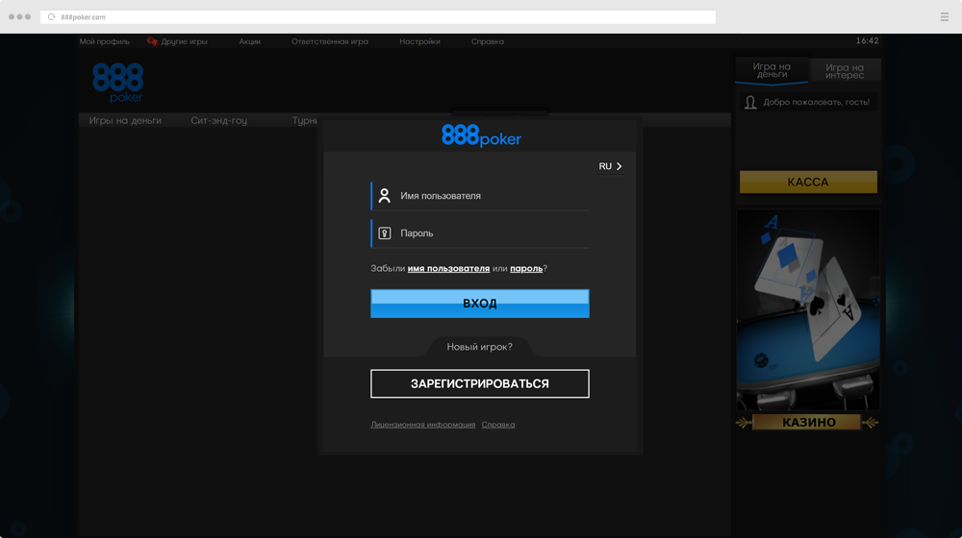Click the Новый игрок? label
The height and width of the screenshot is (538, 962).
(479, 347)
